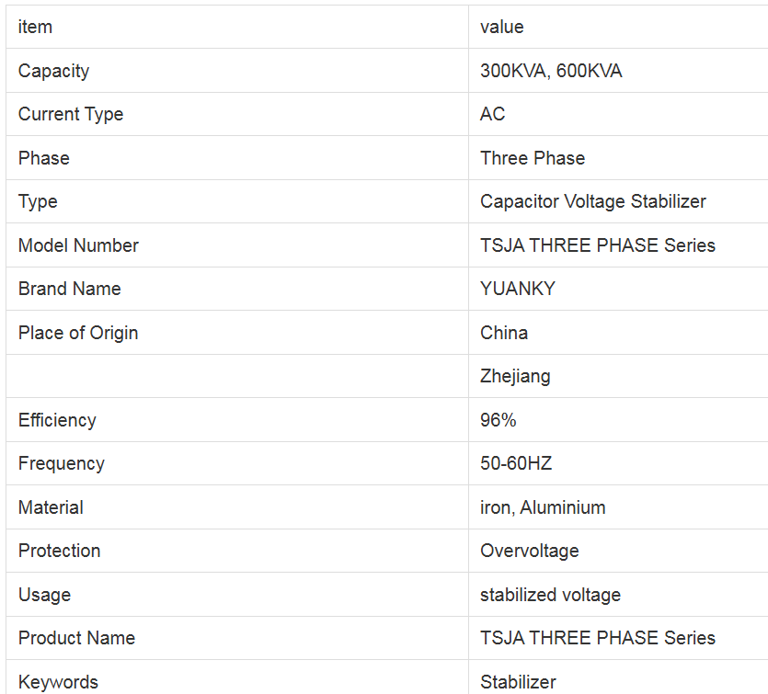
Task: Select the "50-60HZ" frequency value
Action: coord(516,463)
